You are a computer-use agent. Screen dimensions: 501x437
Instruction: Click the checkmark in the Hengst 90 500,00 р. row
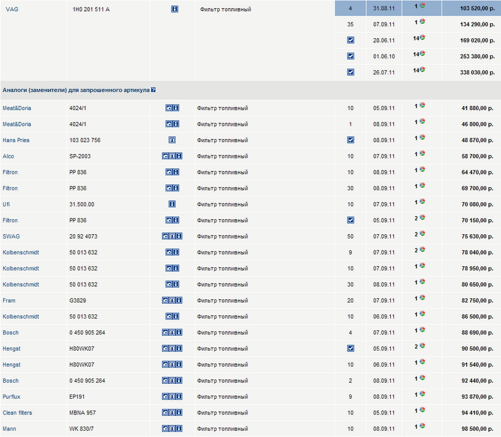[351, 349]
